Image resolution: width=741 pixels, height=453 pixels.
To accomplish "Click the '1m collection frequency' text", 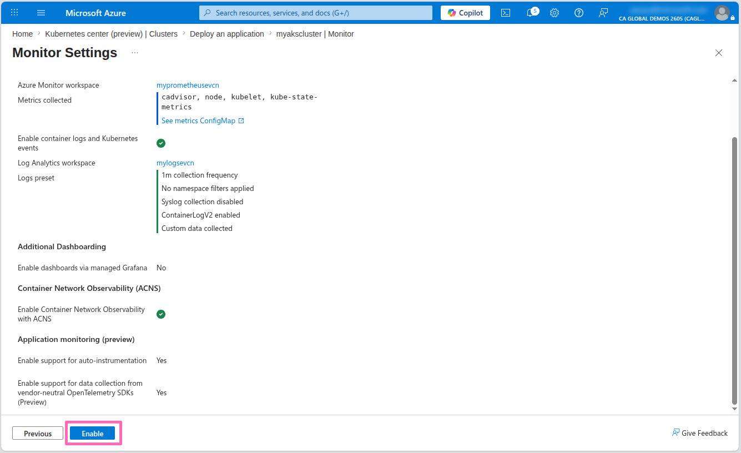I will click(x=199, y=175).
